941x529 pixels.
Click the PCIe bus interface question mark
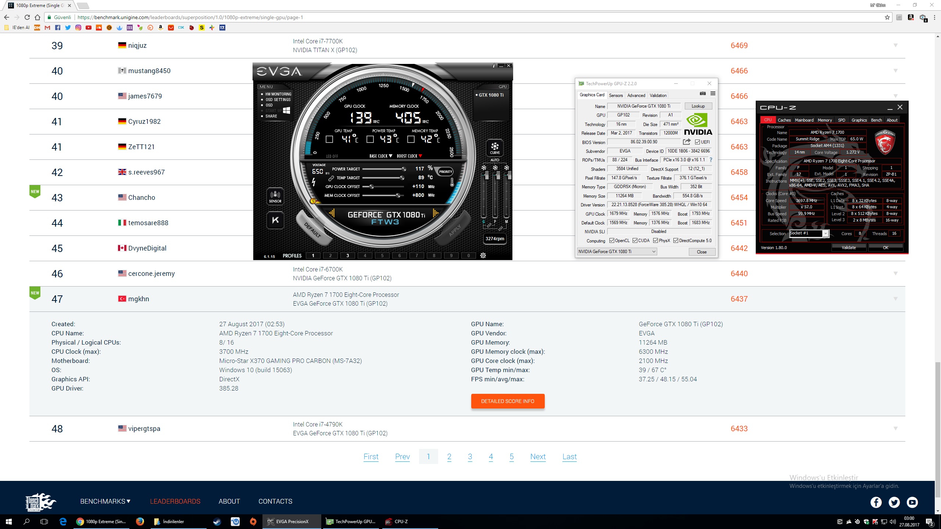711,160
